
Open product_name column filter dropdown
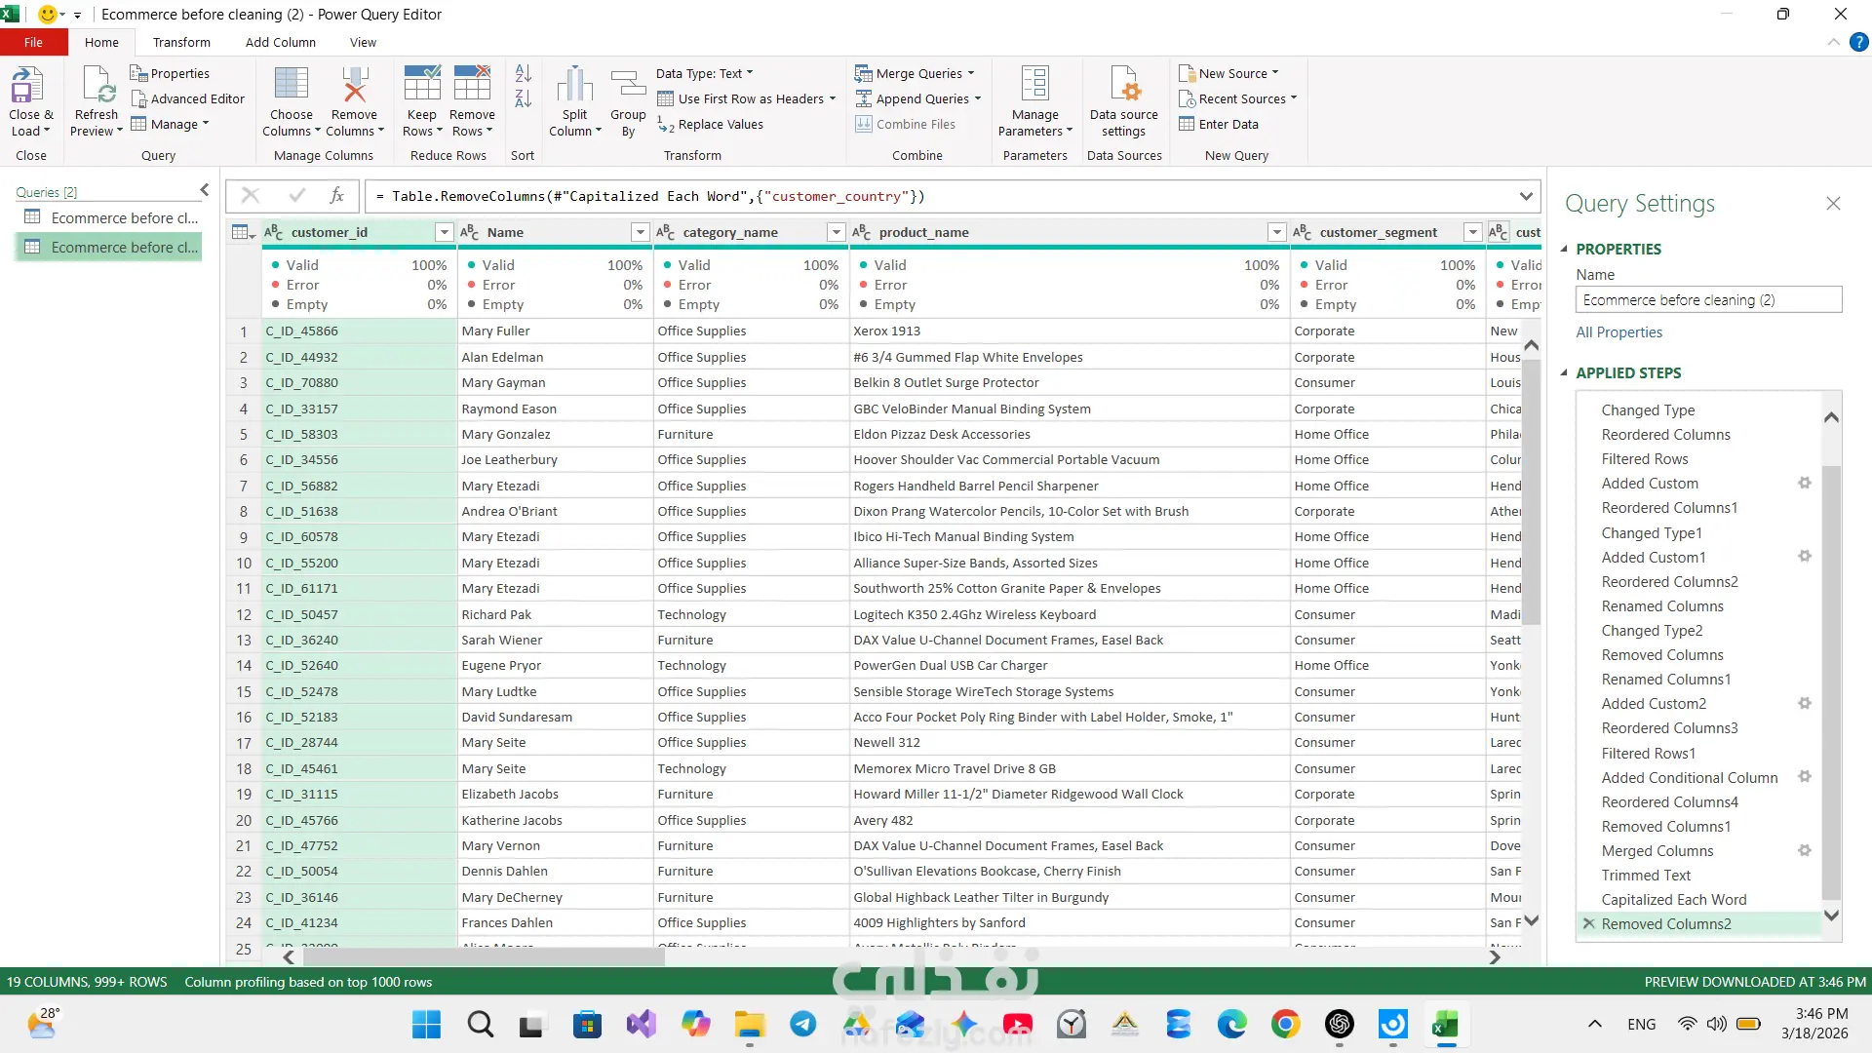pyautogui.click(x=1276, y=232)
